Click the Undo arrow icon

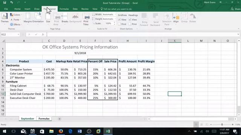(12, 3)
